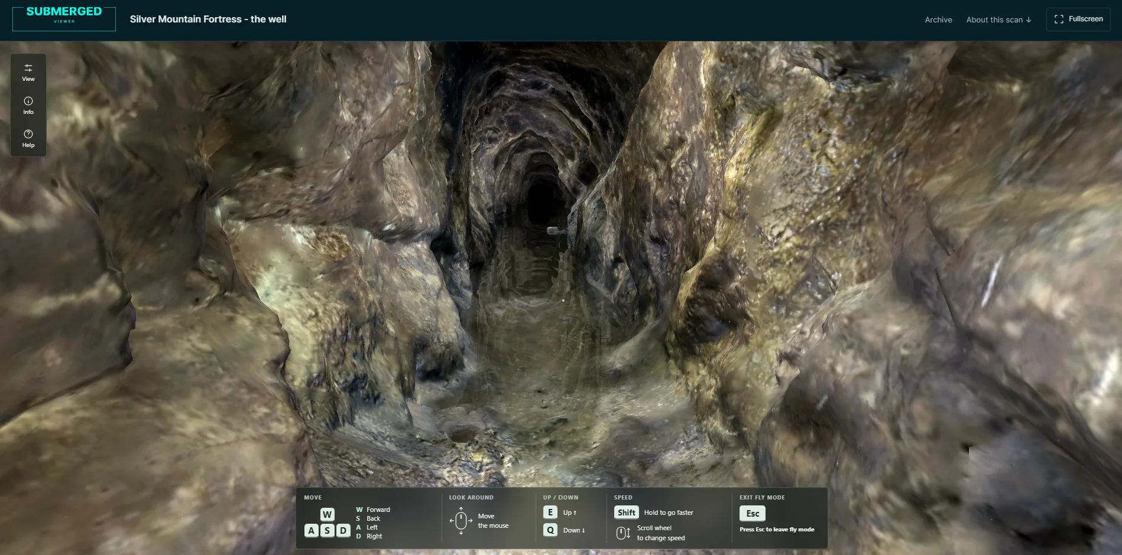The height and width of the screenshot is (555, 1122).
Task: Enter Fullscreen mode
Action: [x=1078, y=19]
